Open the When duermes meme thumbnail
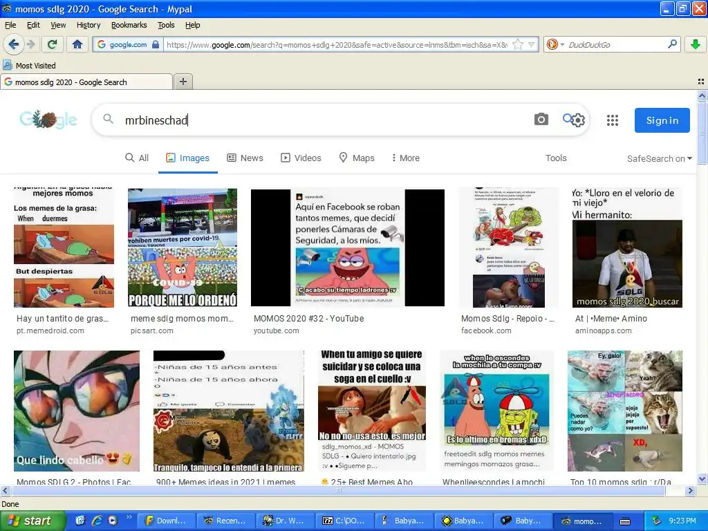Image resolution: width=708 pixels, height=531 pixels. point(64,248)
